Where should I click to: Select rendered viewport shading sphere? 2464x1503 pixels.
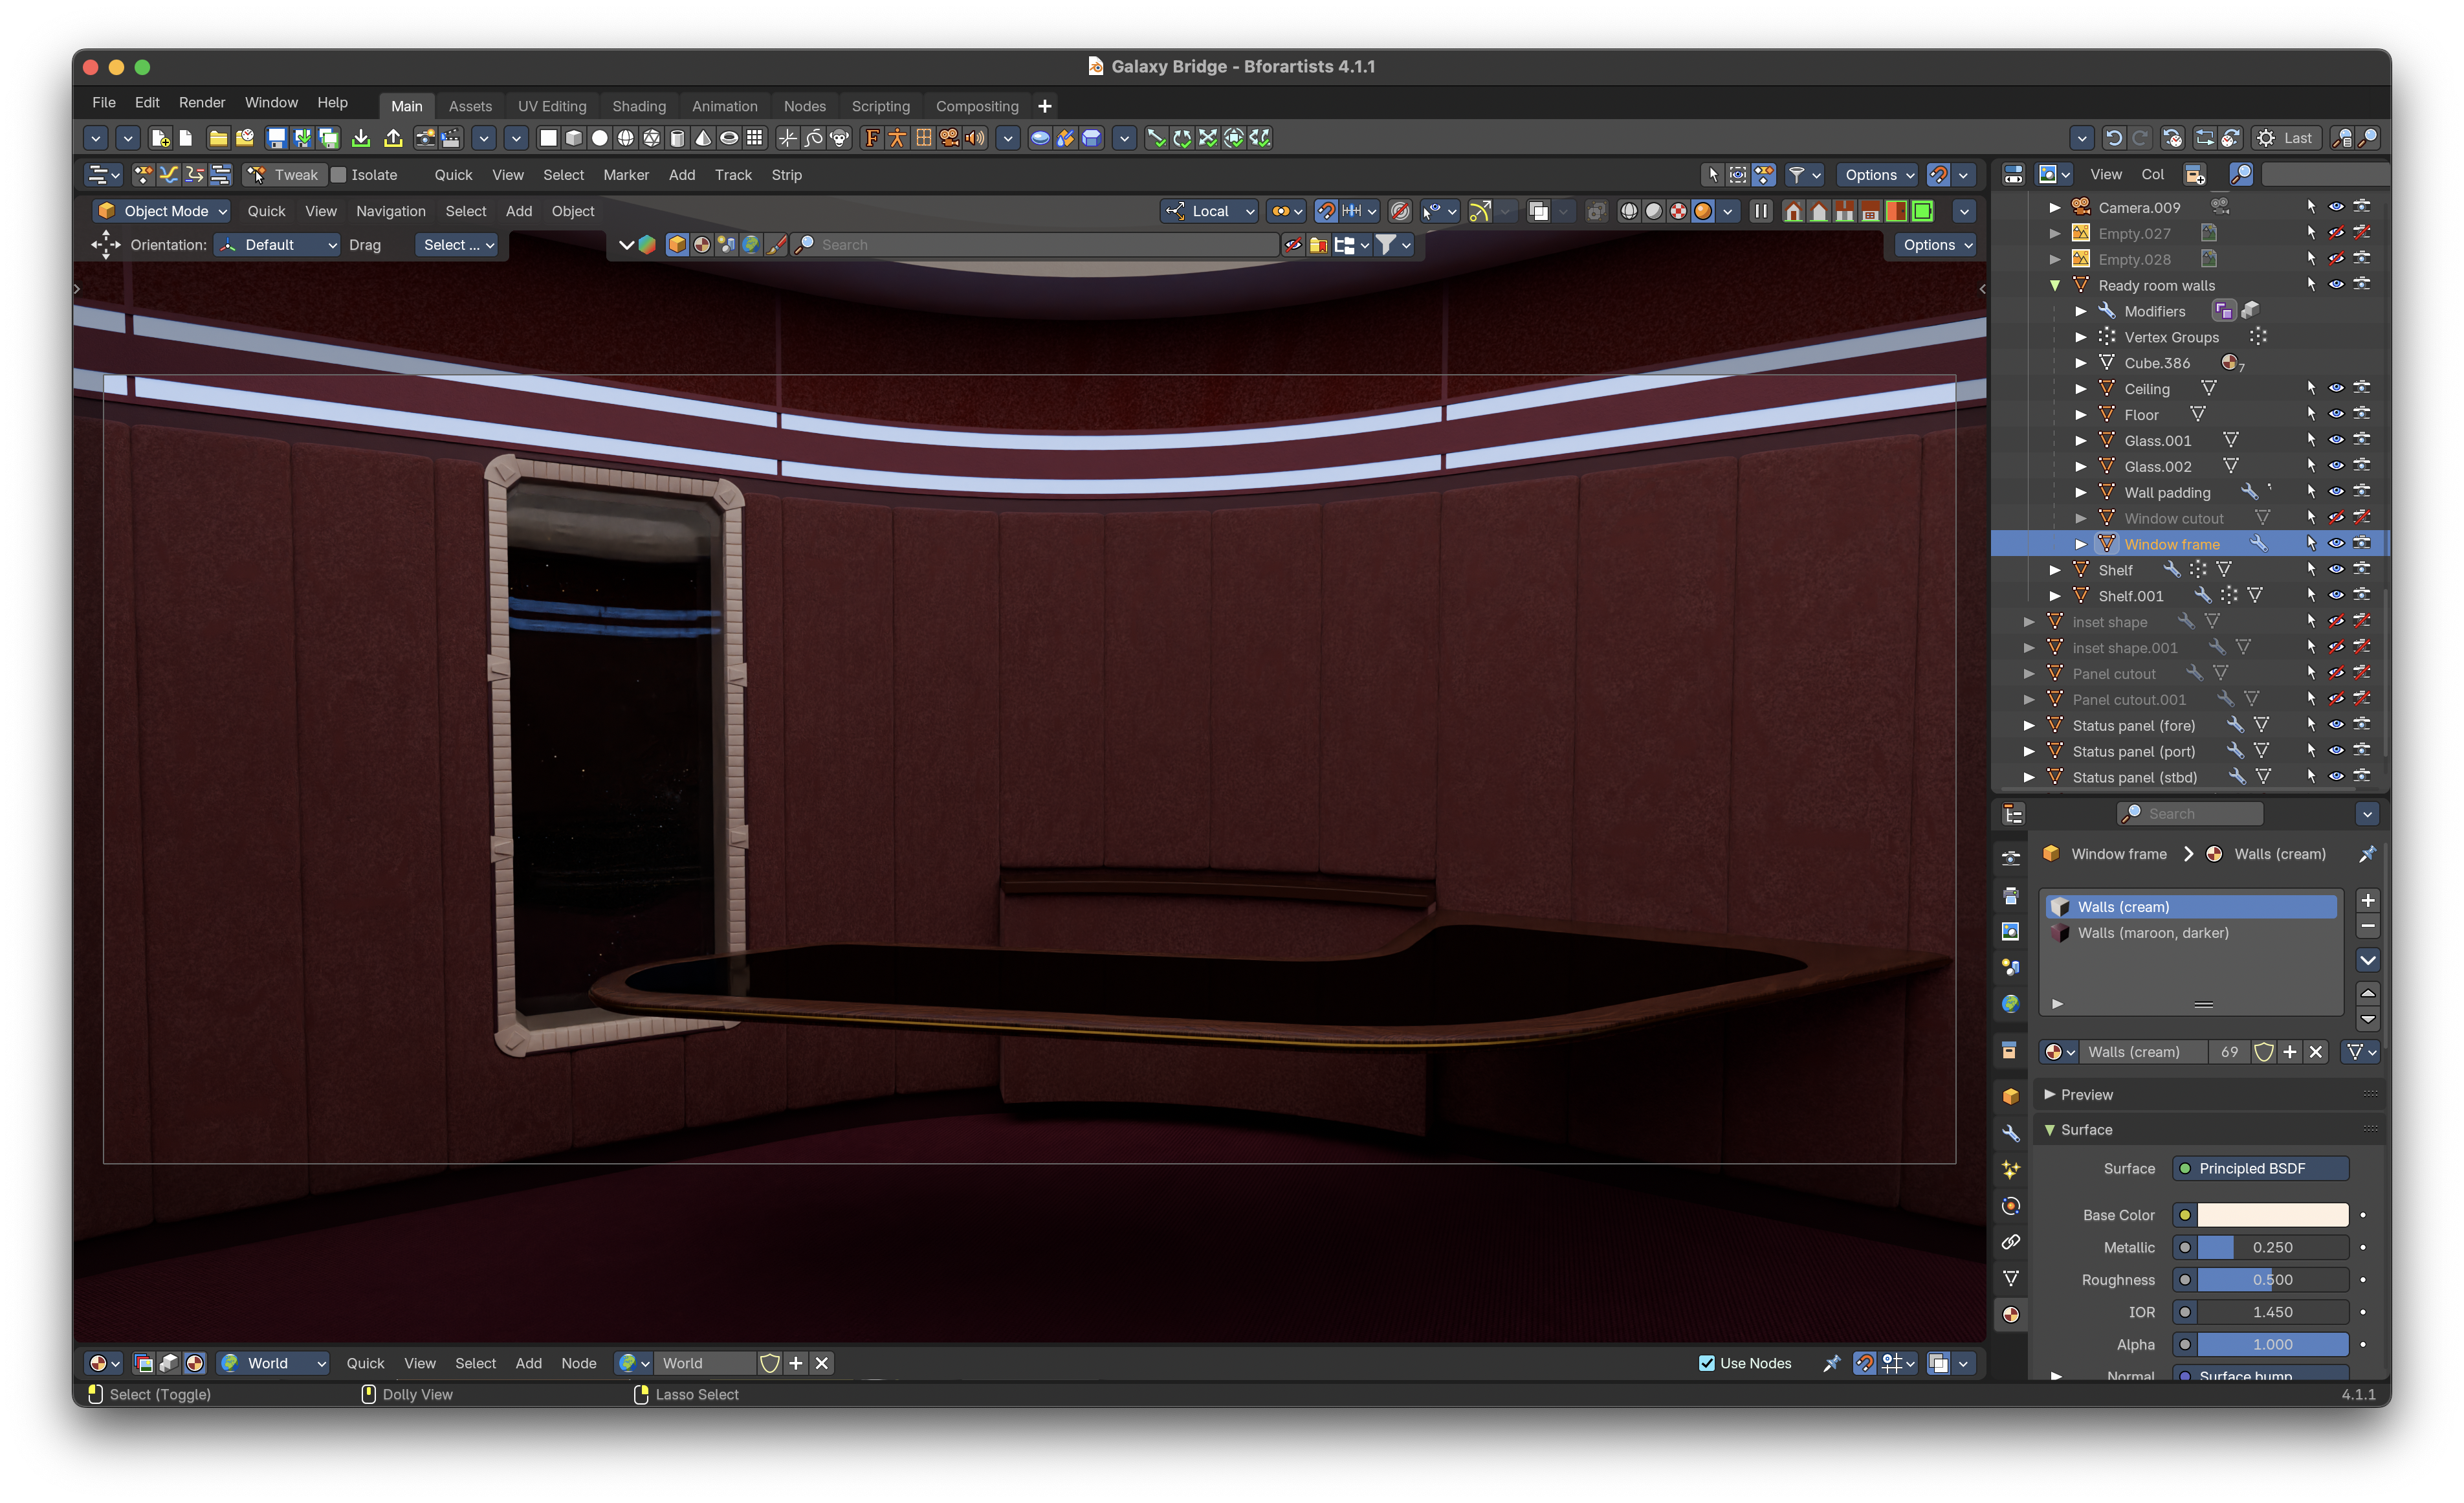click(x=1702, y=211)
